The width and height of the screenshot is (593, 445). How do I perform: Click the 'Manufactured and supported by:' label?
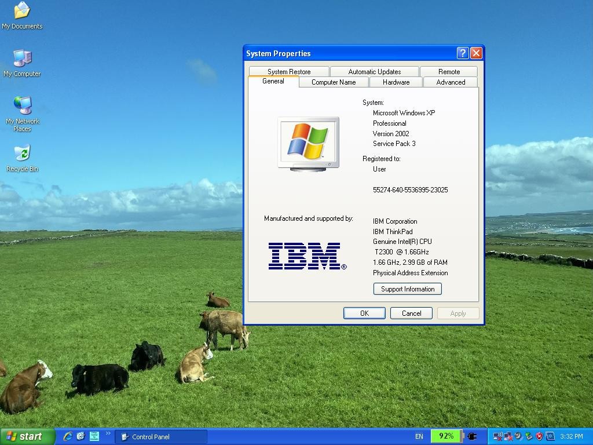pos(308,218)
